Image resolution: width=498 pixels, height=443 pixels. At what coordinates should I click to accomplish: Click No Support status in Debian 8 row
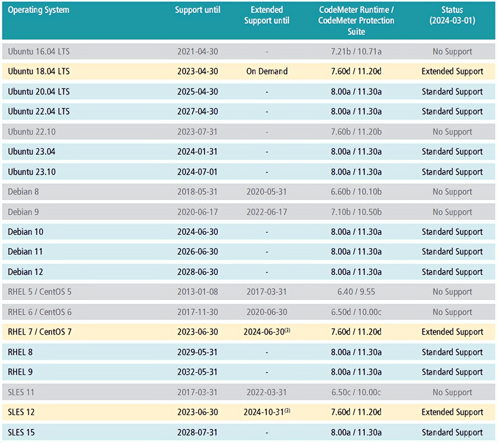[x=452, y=192]
